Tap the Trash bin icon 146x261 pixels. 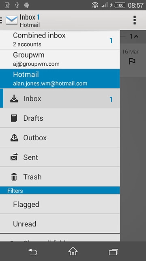[x=14, y=177]
